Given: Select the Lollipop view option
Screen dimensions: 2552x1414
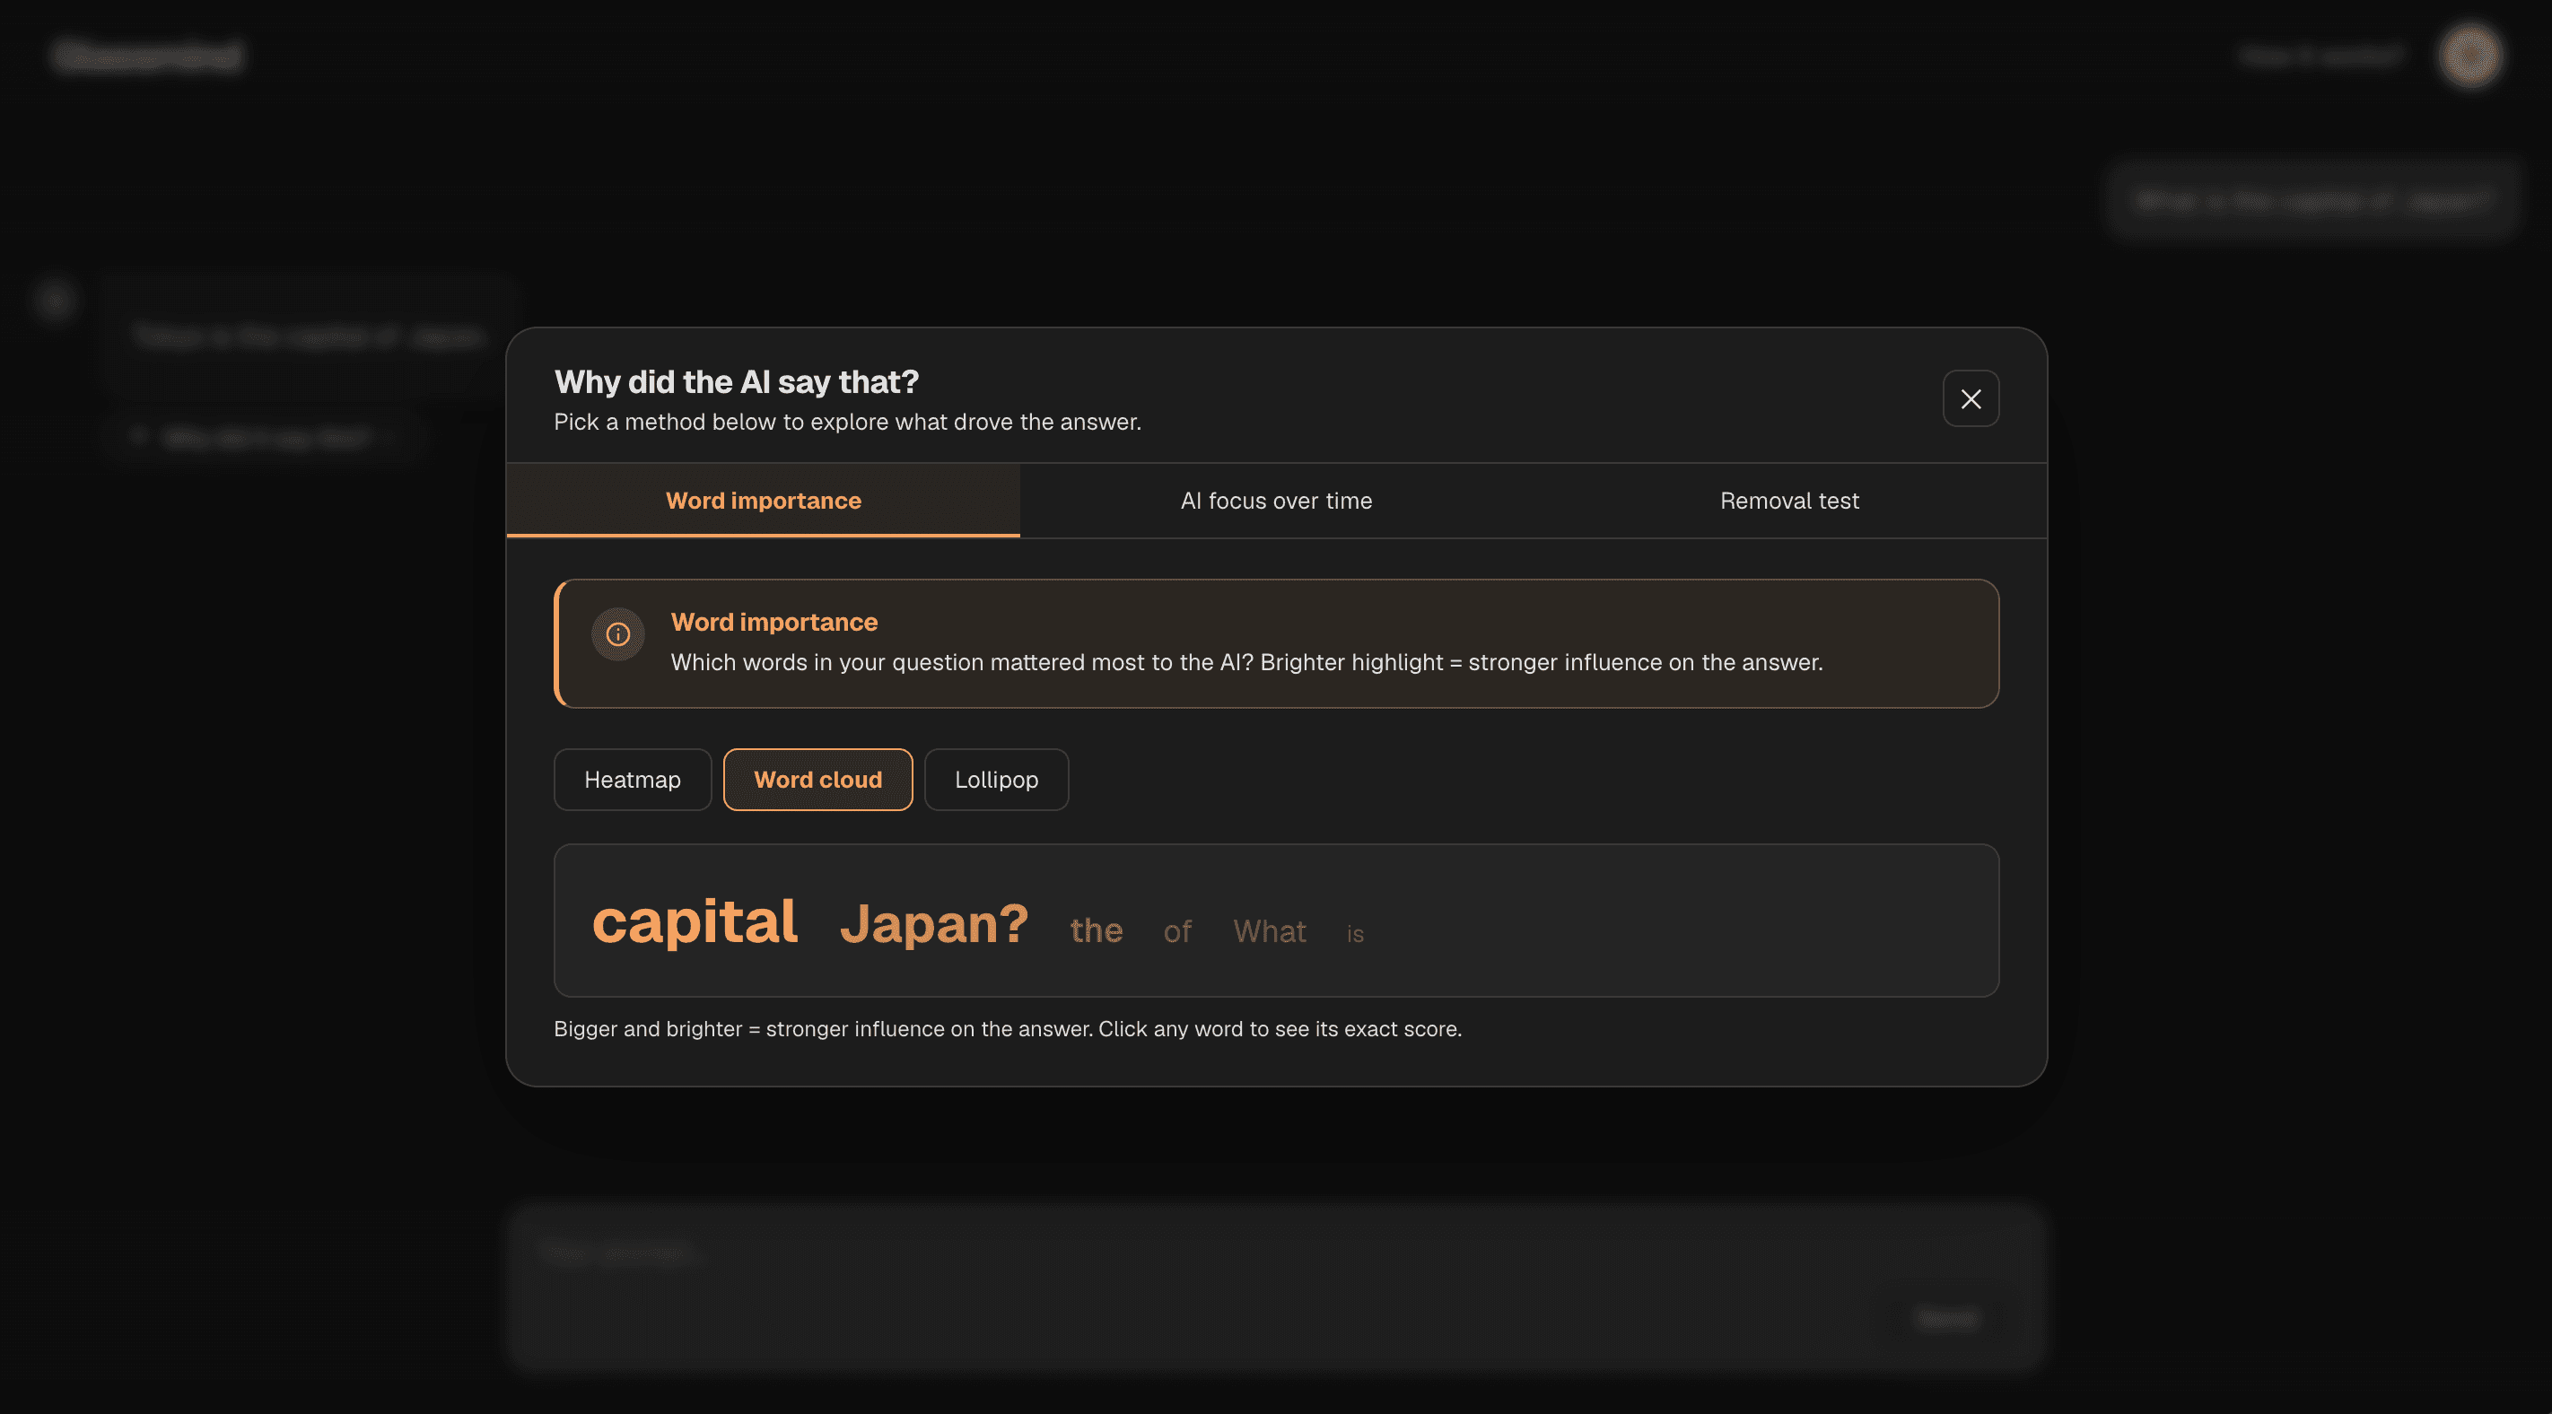Looking at the screenshot, I should point(996,780).
